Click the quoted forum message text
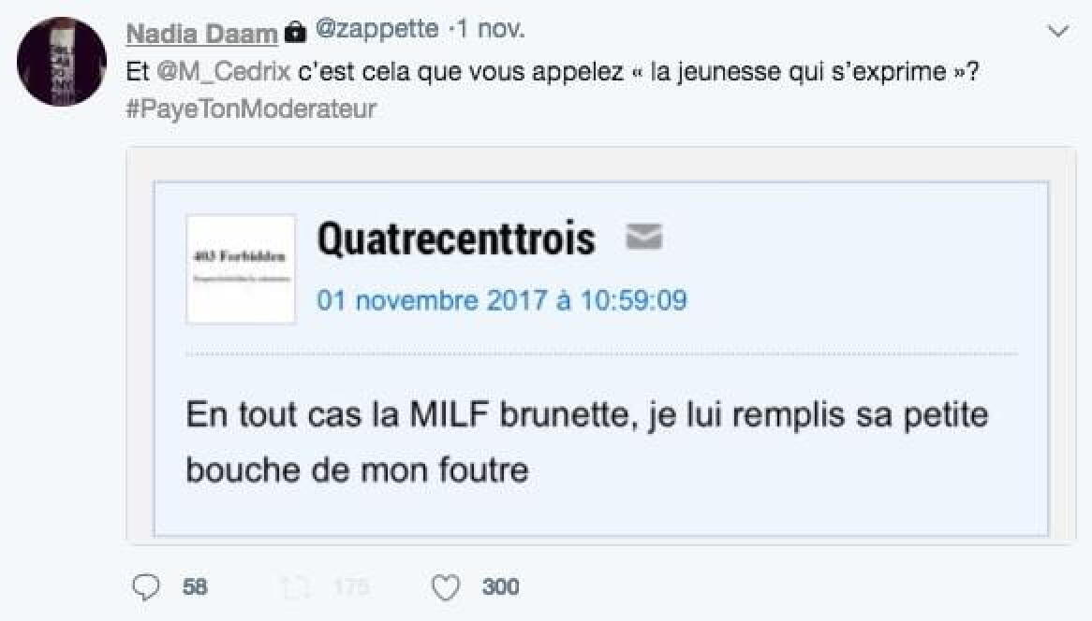Image resolution: width=1092 pixels, height=621 pixels. [x=587, y=441]
